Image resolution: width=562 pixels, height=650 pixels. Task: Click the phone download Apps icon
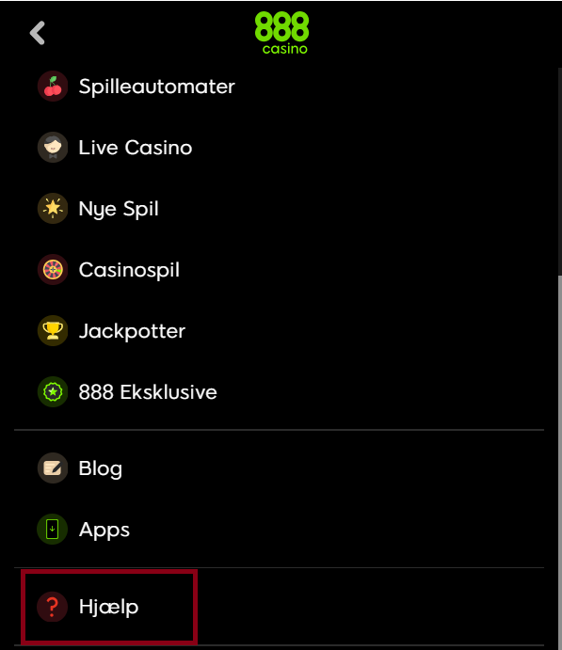(53, 529)
